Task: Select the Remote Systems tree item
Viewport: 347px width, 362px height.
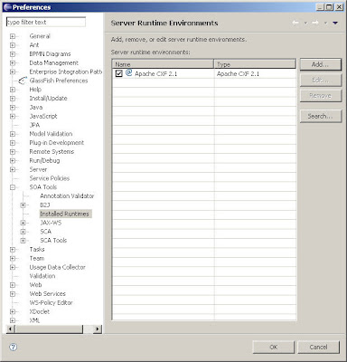Action: click(52, 152)
